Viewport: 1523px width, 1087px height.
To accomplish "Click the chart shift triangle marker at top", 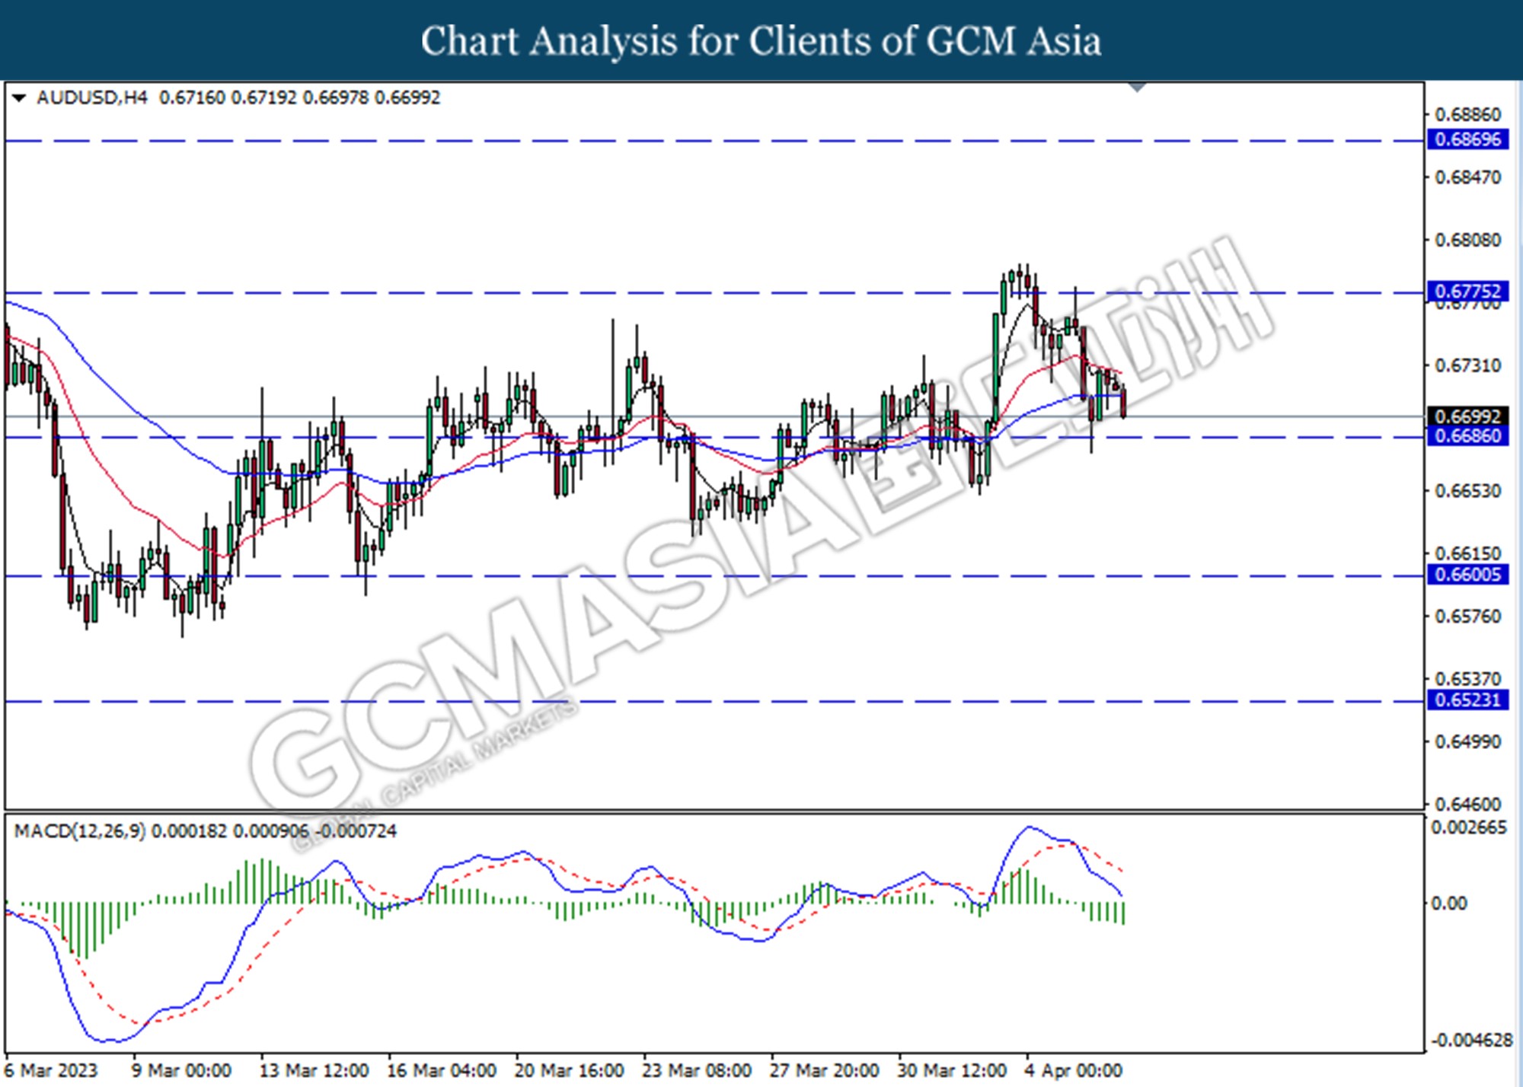I will click(x=1137, y=87).
